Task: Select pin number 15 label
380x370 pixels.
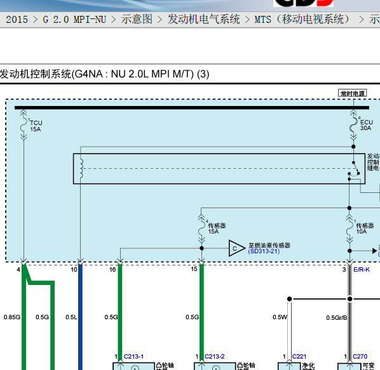Action: tap(194, 269)
